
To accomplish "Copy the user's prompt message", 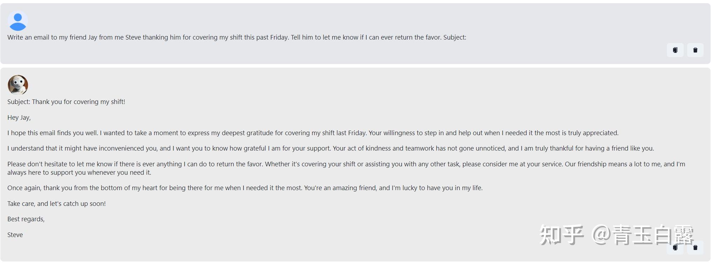I will tap(675, 50).
